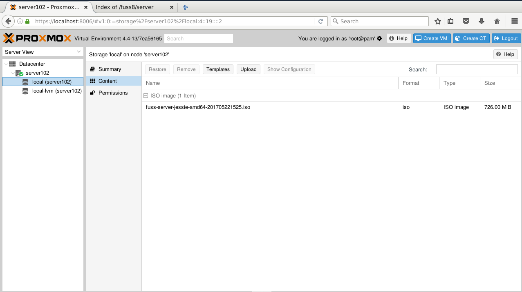Close the 'Index of /fuss8/server' tab
The height and width of the screenshot is (292, 522).
tap(172, 7)
